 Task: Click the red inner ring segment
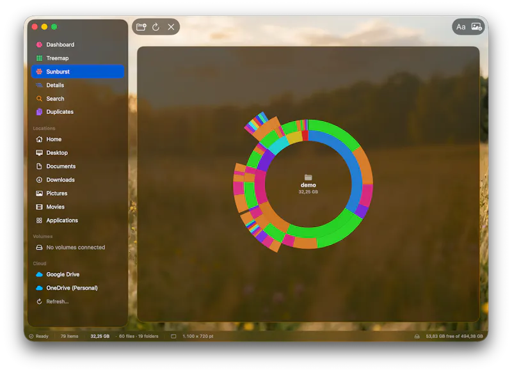[305, 136]
